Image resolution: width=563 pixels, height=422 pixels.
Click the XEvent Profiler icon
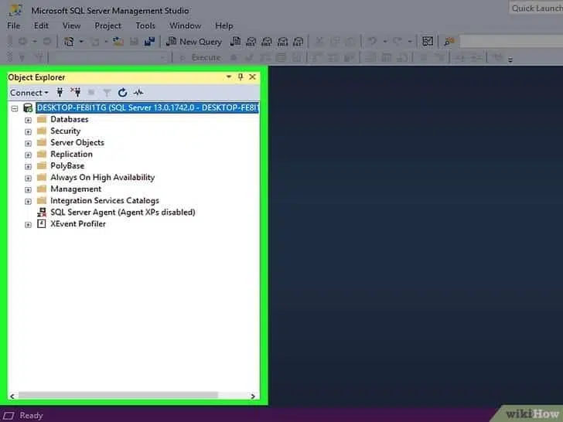point(42,224)
